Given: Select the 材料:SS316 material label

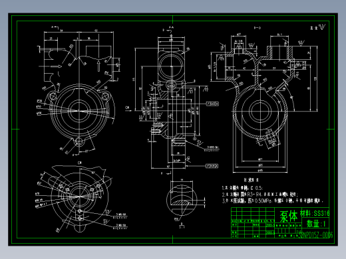Looking at the screenshot, I should (315, 213).
